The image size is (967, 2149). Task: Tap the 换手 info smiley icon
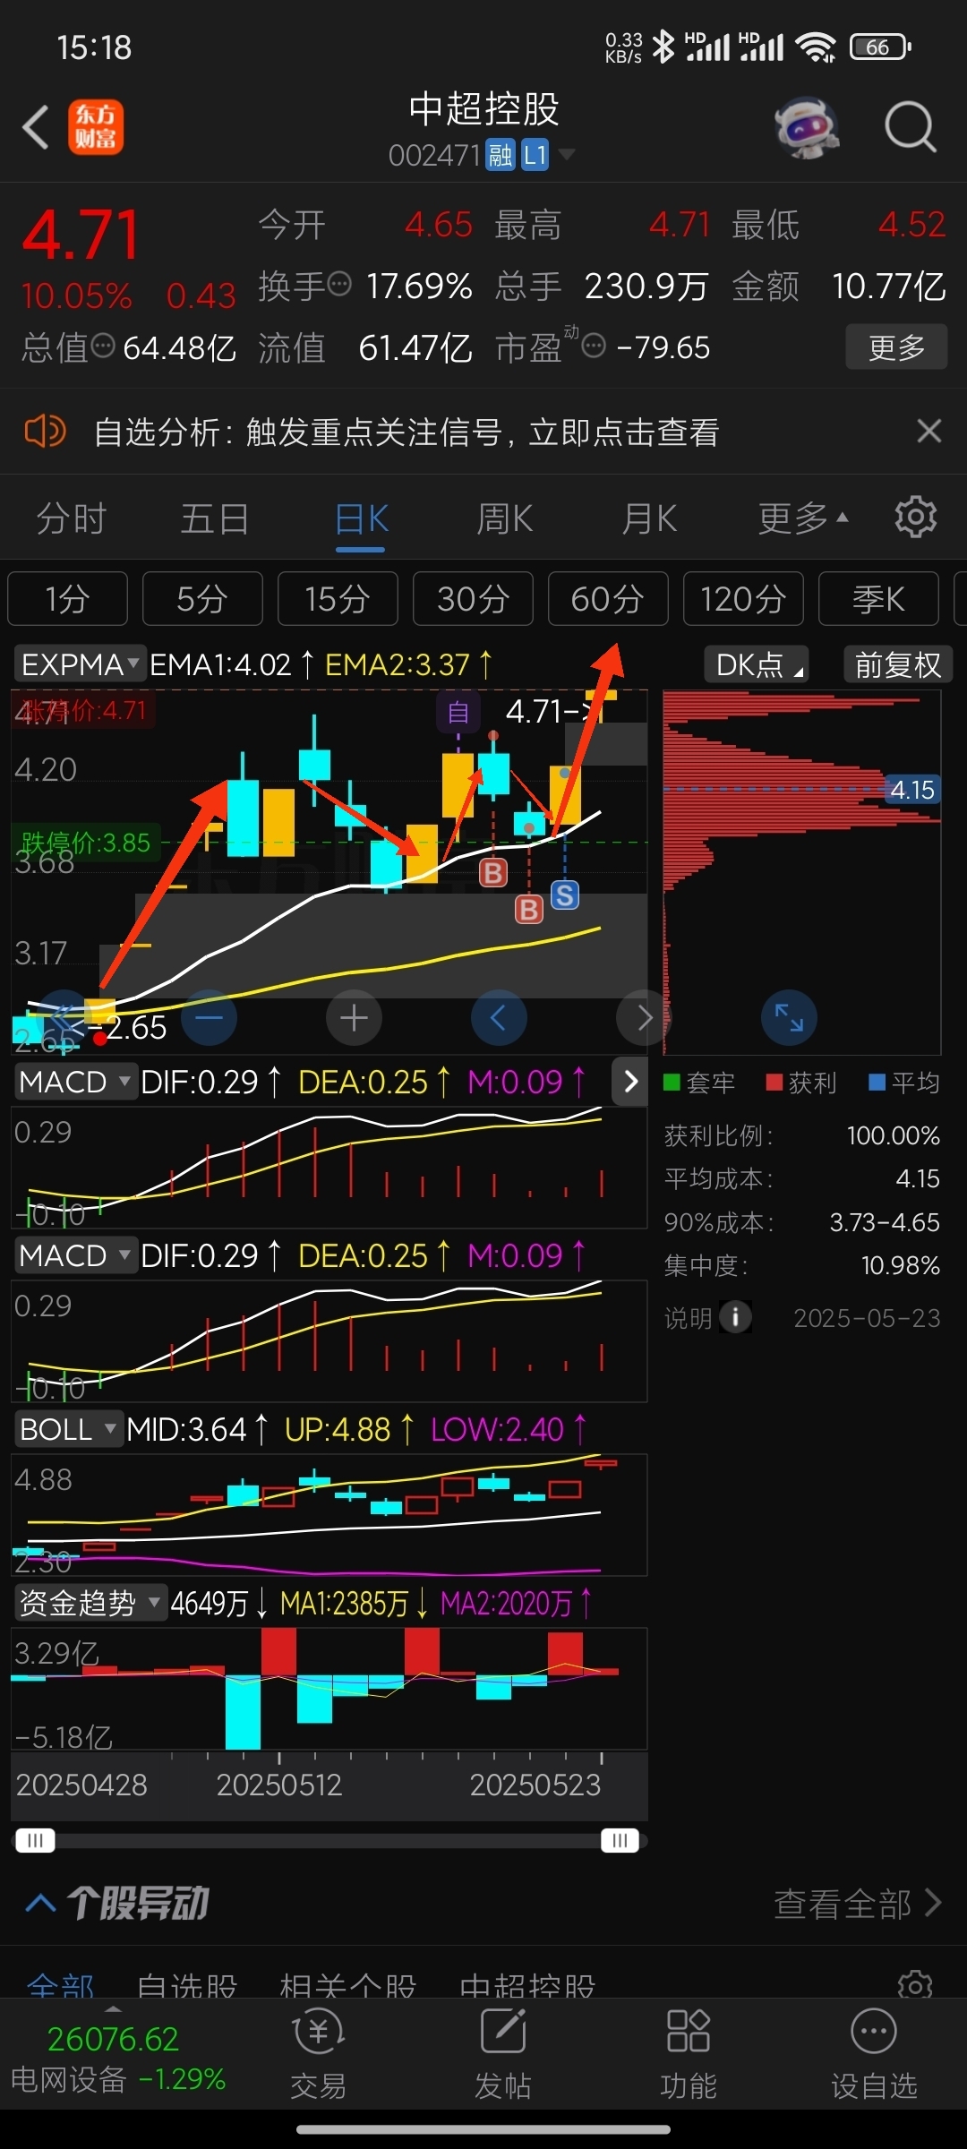tap(339, 284)
